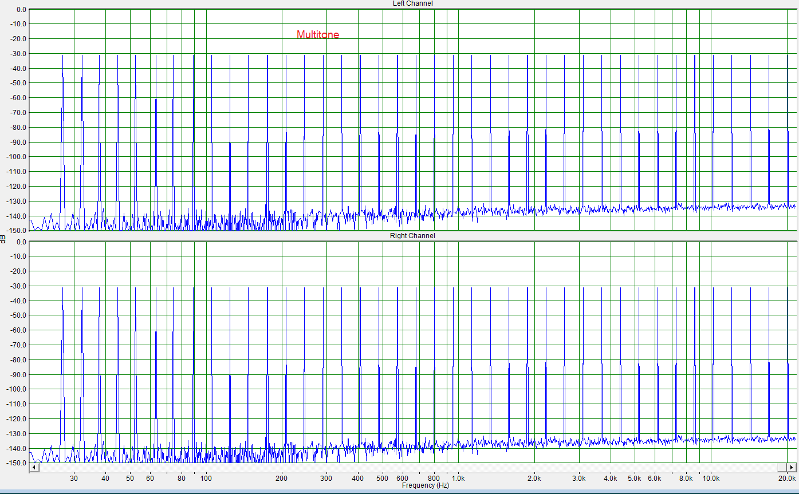Viewport: 799px width, 494px height.
Task: Click the 100 frequency tick label
Action: pyautogui.click(x=206, y=478)
